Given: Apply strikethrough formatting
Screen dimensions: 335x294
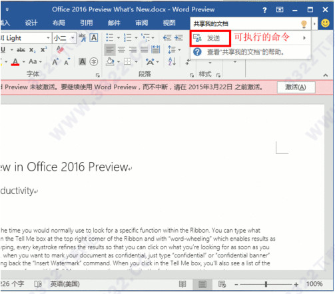Looking at the screenshot, I should [21, 50].
